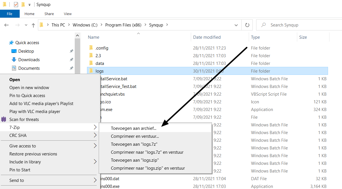Screen dimensions: 342x189
Task: Open the File tab
Action: 10,14
